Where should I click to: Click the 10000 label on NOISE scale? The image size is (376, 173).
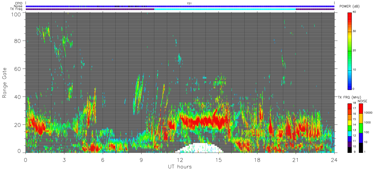pyautogui.click(x=369, y=113)
